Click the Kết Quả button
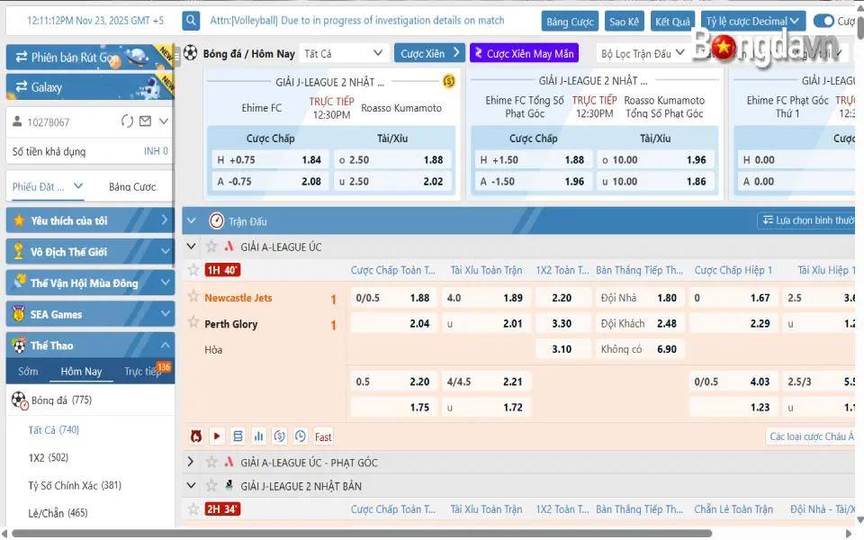The image size is (864, 540). [672, 21]
